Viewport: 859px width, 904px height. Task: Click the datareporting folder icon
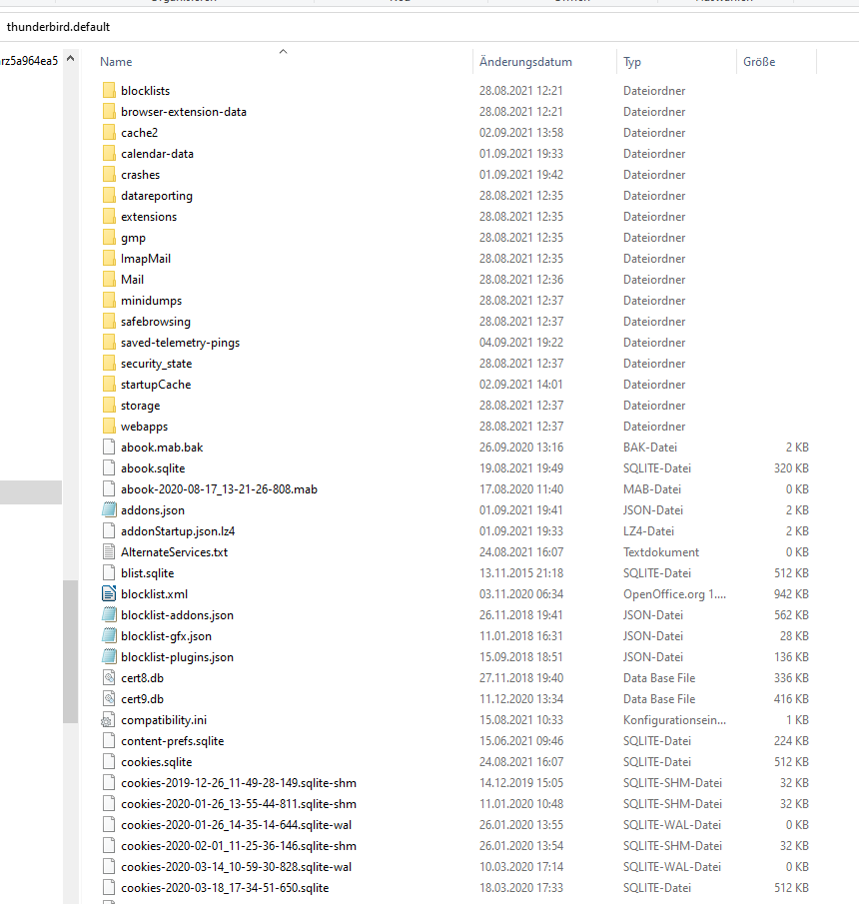[x=109, y=196]
